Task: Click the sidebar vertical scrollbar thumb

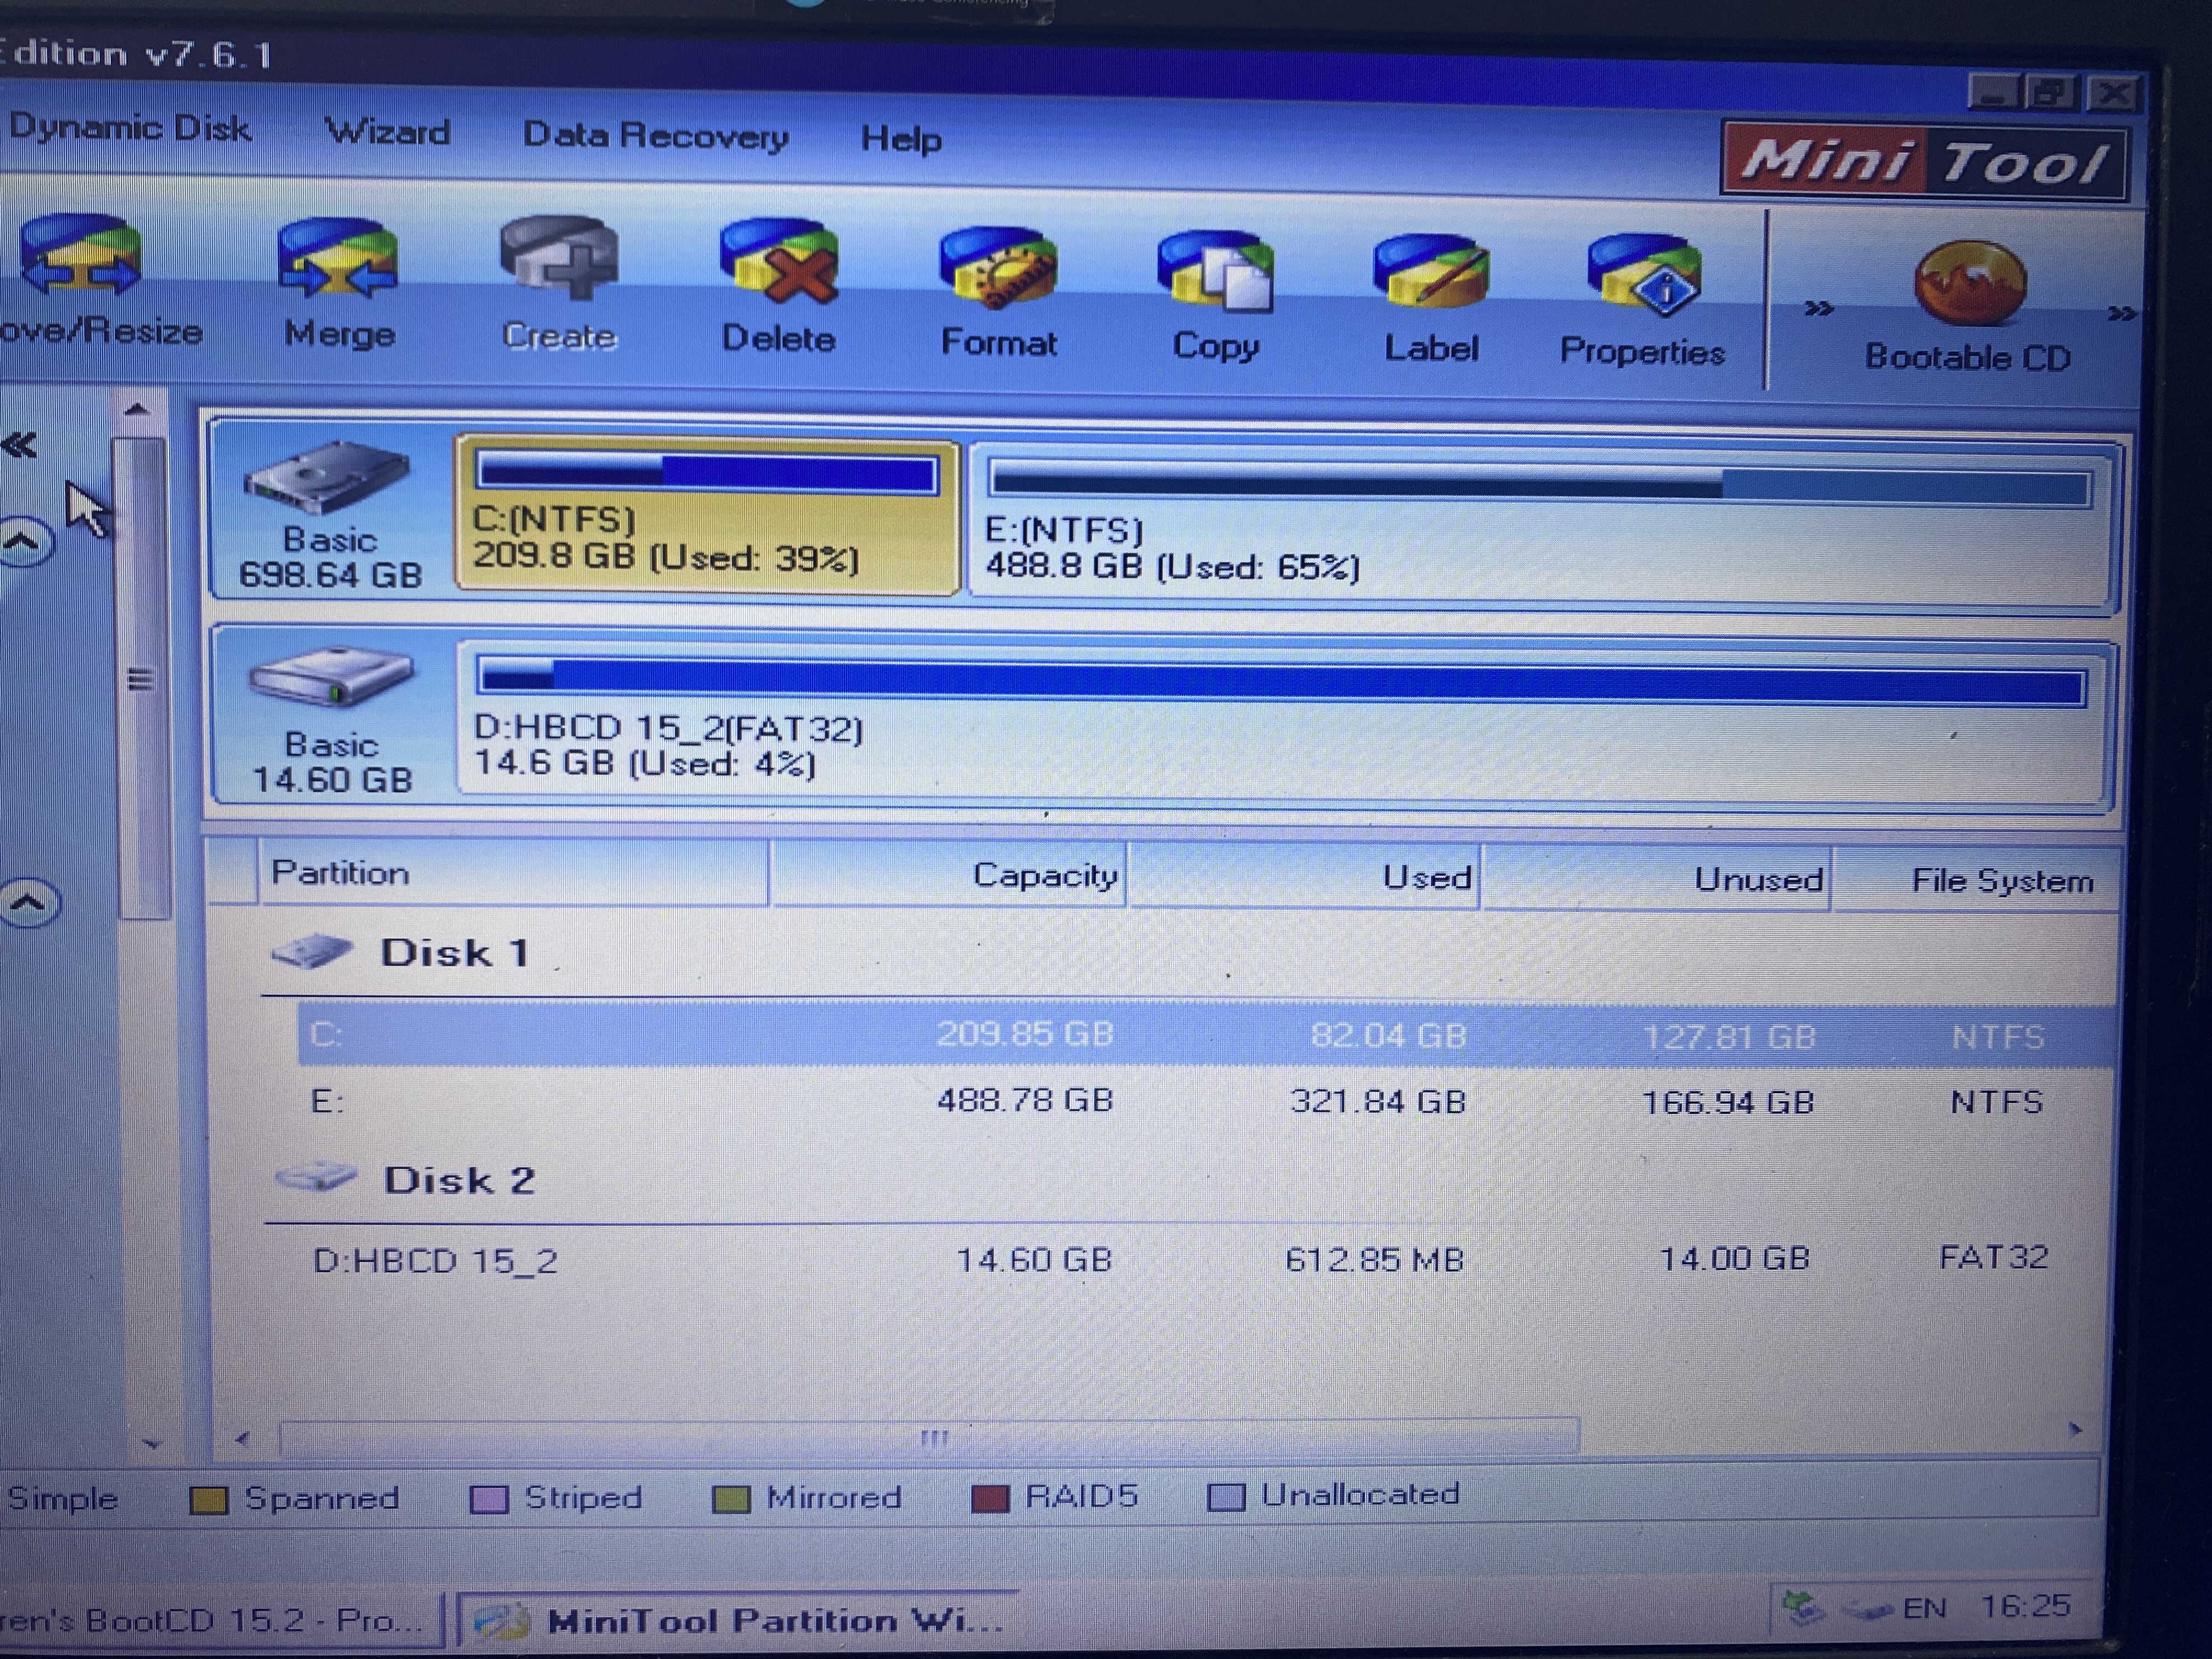Action: 141,678
